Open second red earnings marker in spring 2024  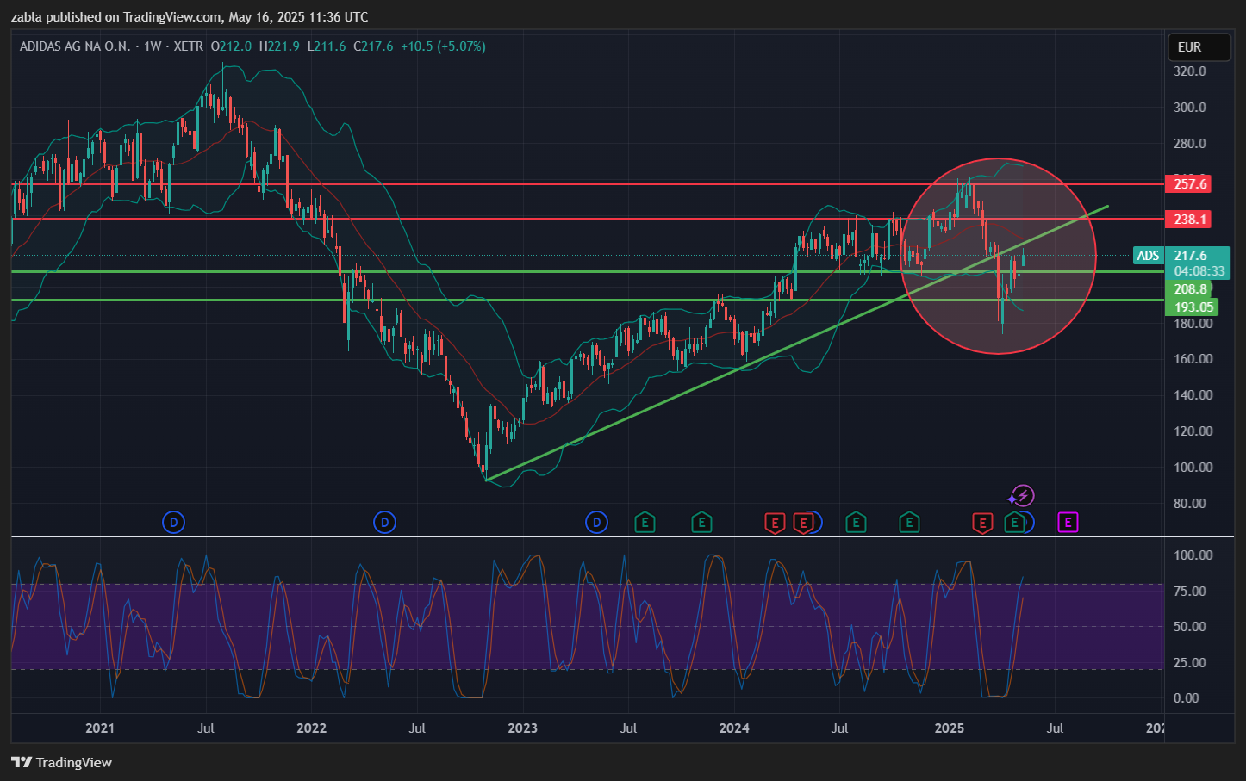tap(803, 523)
